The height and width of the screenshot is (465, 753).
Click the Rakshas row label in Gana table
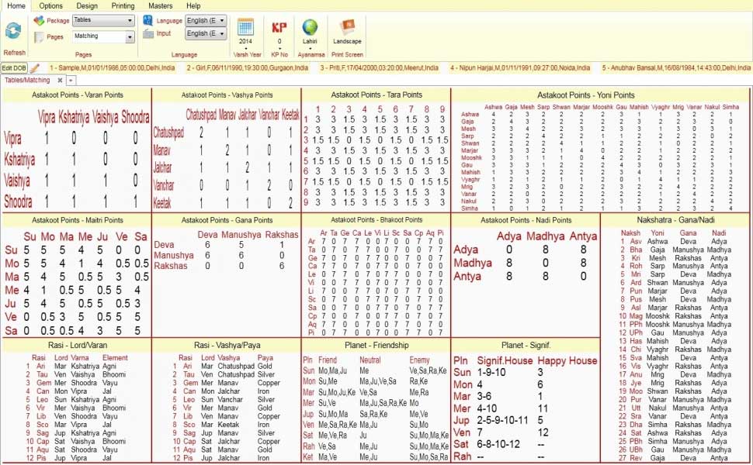tap(171, 266)
